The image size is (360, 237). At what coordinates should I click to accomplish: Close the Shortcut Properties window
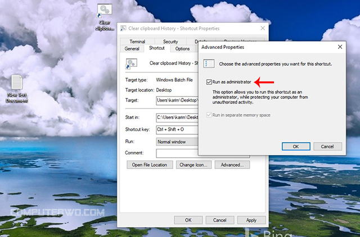click(263, 28)
